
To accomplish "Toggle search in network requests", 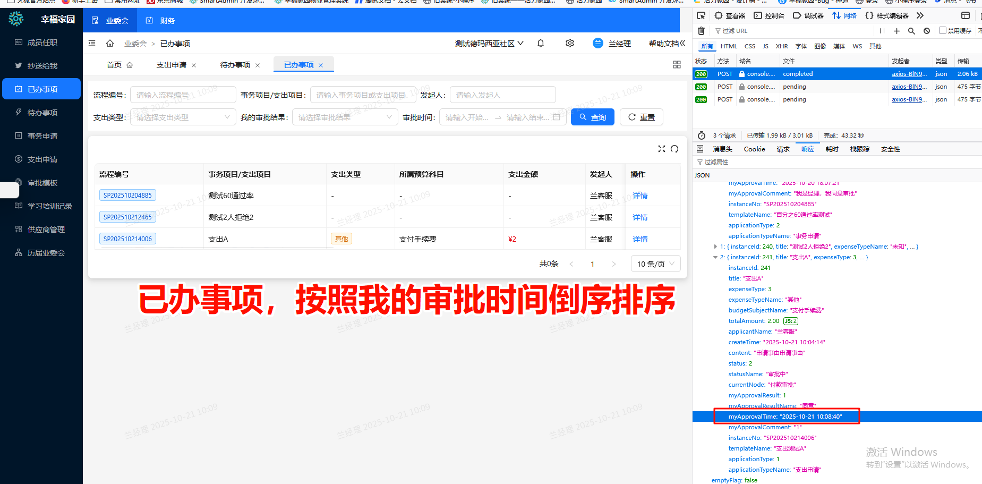I will (912, 30).
